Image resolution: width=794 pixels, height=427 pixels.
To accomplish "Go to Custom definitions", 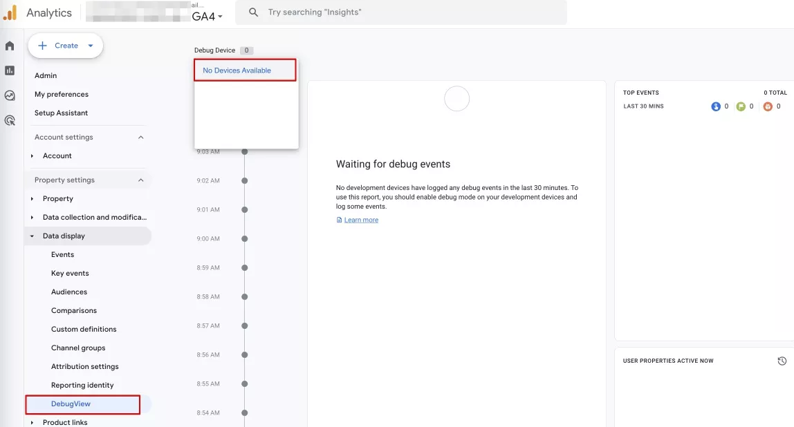I will pos(84,330).
